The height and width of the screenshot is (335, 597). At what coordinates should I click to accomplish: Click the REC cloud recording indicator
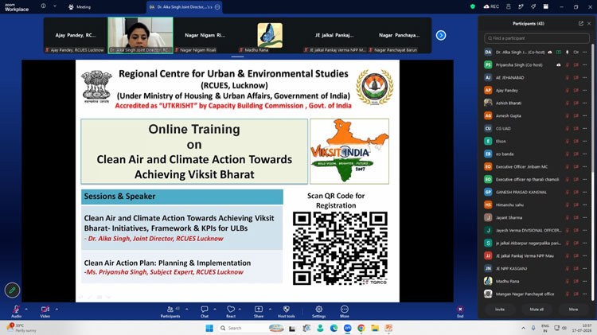pyautogui.click(x=491, y=6)
